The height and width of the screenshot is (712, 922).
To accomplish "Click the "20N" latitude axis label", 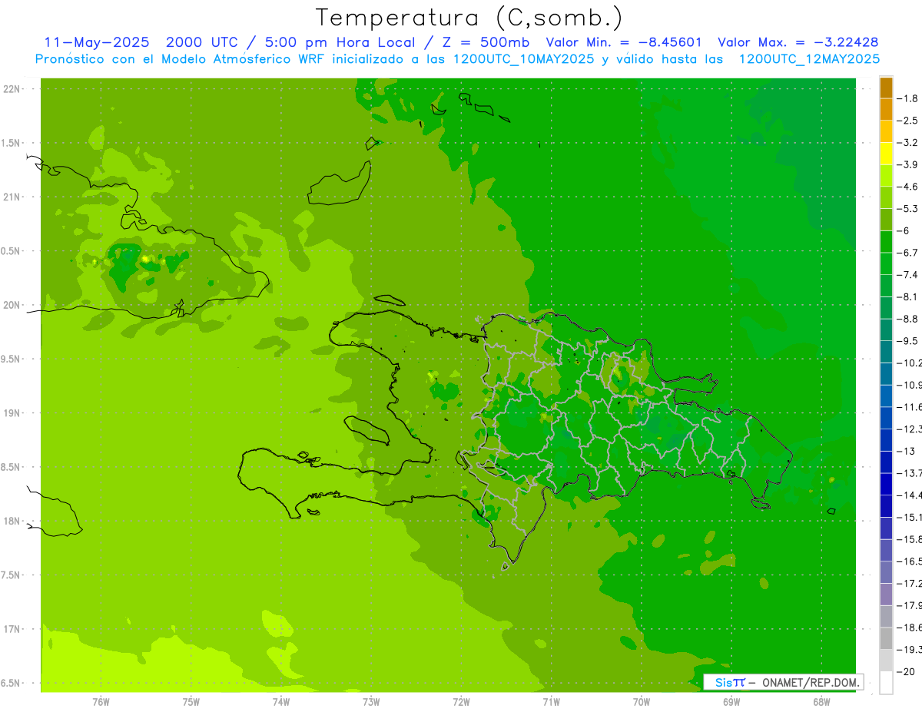I will click(x=12, y=305).
